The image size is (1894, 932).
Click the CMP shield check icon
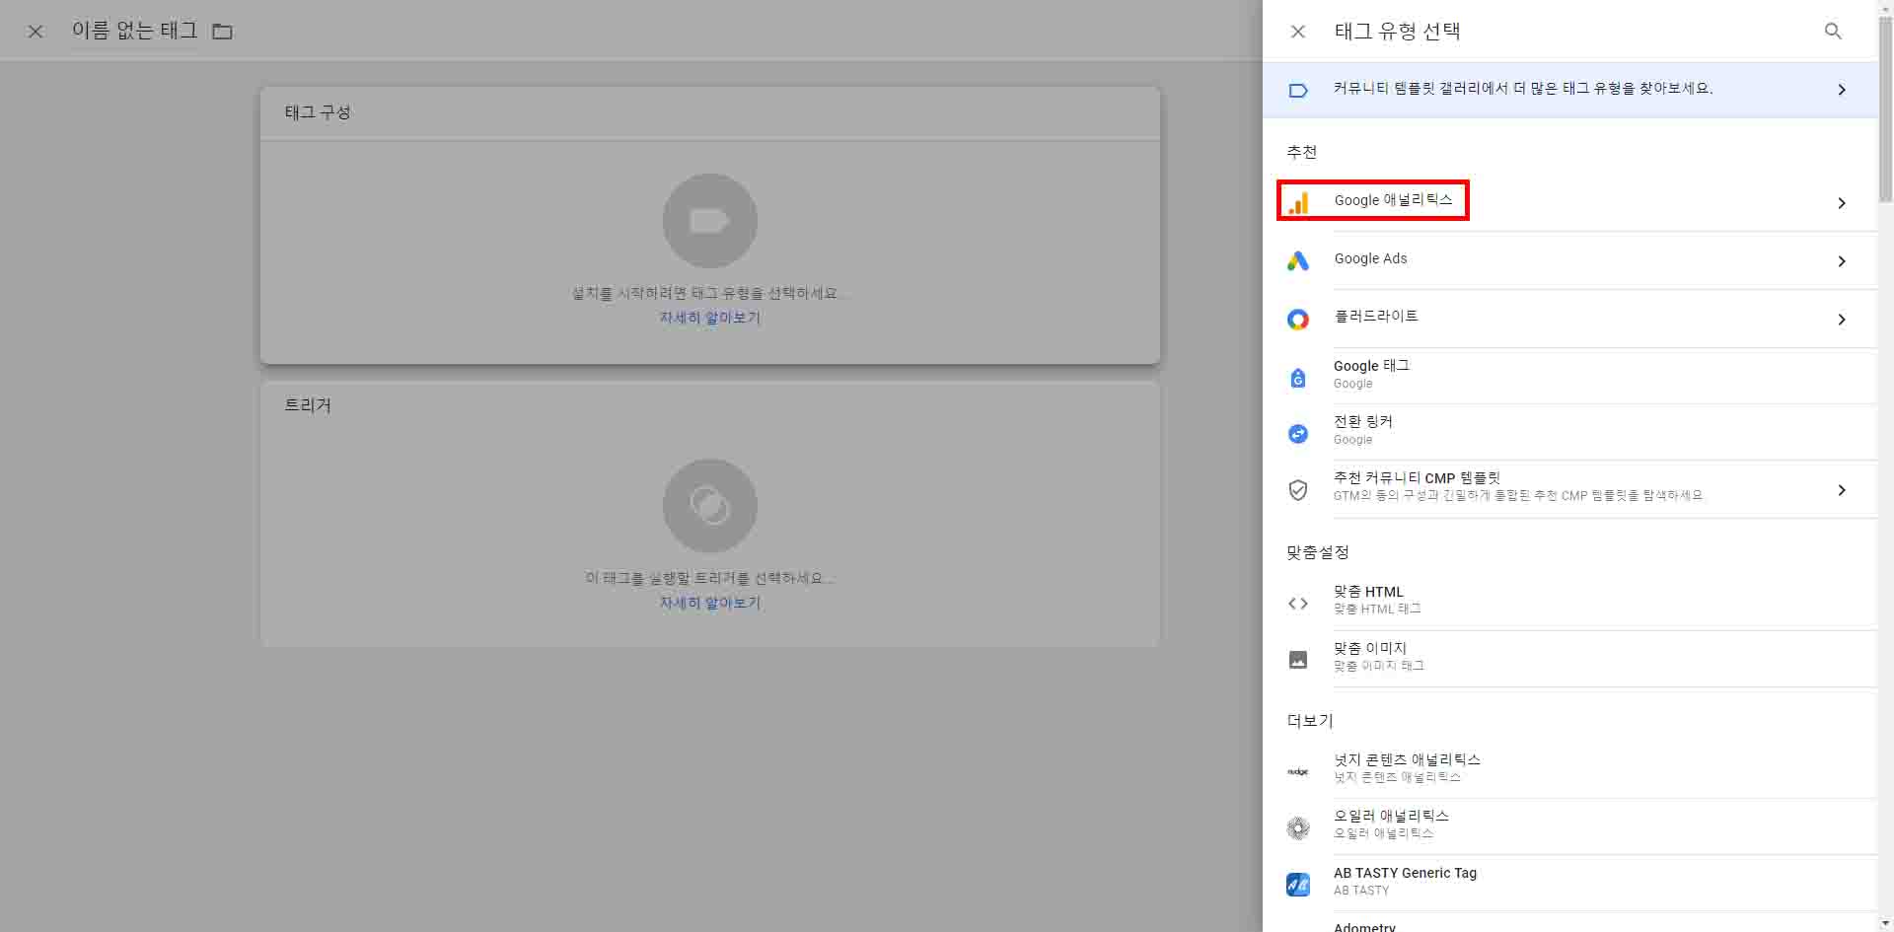click(1298, 490)
